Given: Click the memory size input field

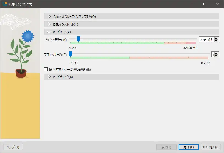Looking at the screenshot, I should [x=206, y=40].
